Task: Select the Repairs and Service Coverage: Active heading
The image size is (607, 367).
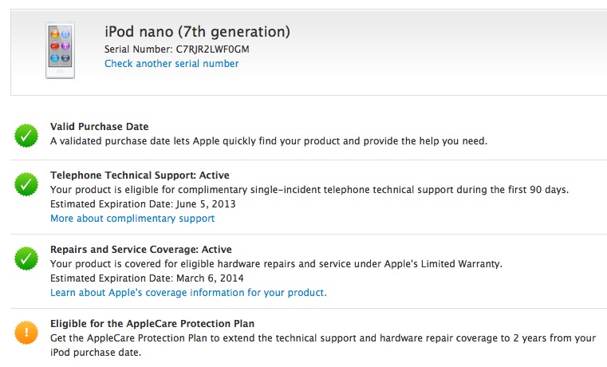Action: (x=141, y=249)
